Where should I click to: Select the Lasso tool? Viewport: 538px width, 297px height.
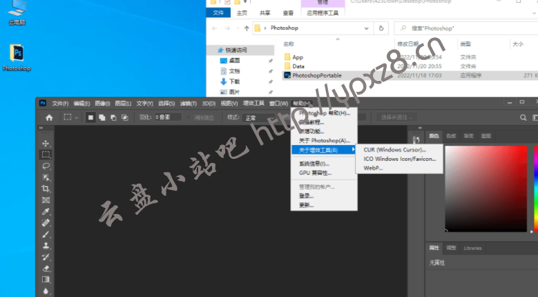(46, 166)
